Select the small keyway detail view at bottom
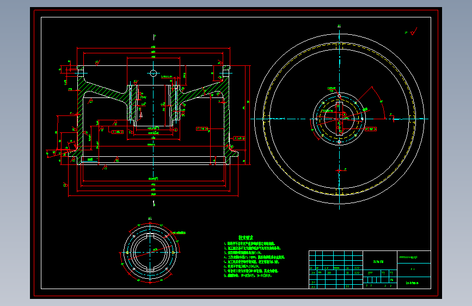 pos(150,253)
